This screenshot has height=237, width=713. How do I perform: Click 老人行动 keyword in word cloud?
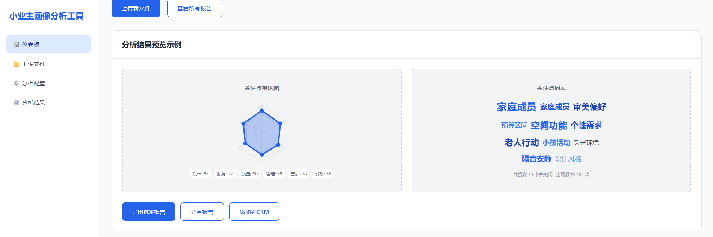point(521,143)
